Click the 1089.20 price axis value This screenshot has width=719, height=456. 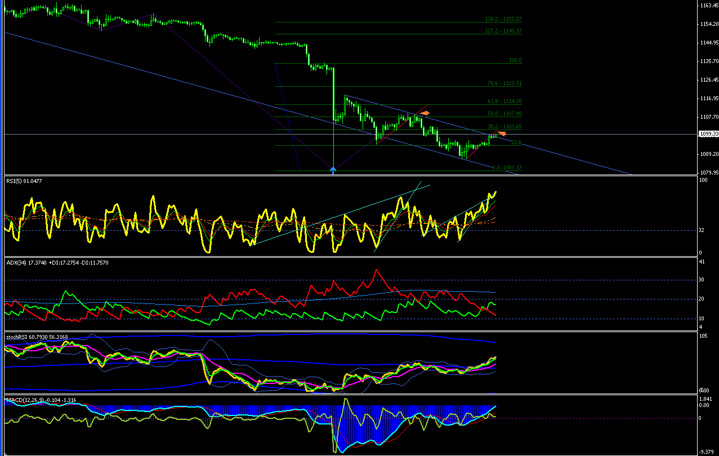click(708, 154)
